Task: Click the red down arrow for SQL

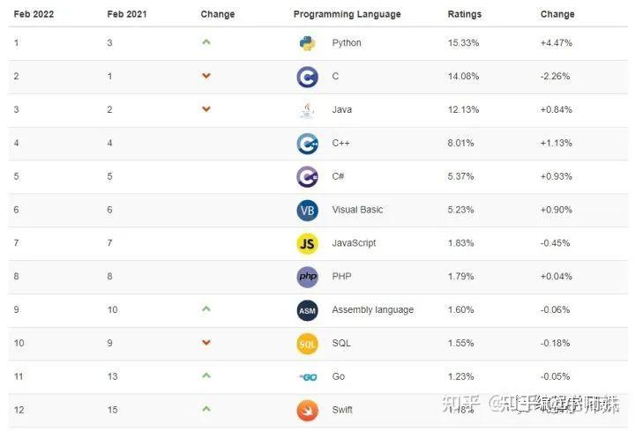Action: tap(206, 343)
